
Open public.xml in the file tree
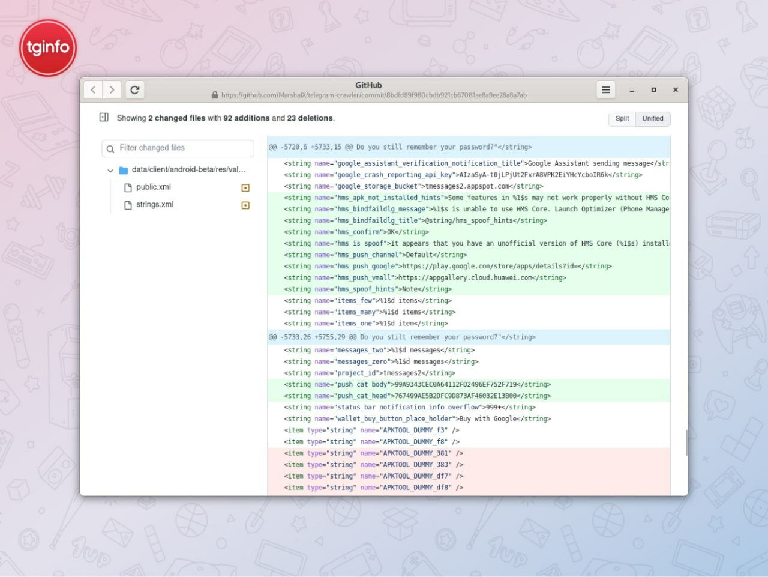[153, 187]
